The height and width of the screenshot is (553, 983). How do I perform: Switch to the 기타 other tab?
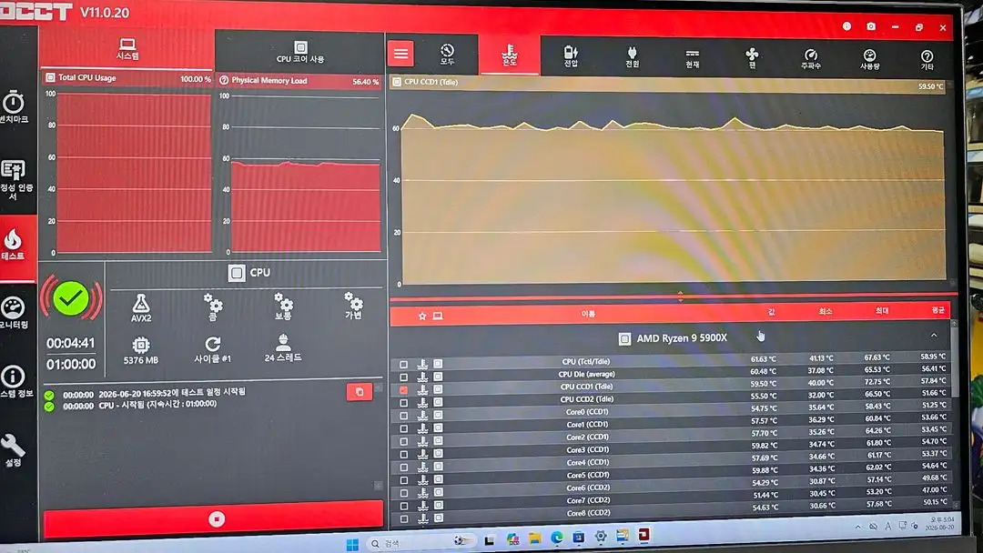(x=927, y=59)
